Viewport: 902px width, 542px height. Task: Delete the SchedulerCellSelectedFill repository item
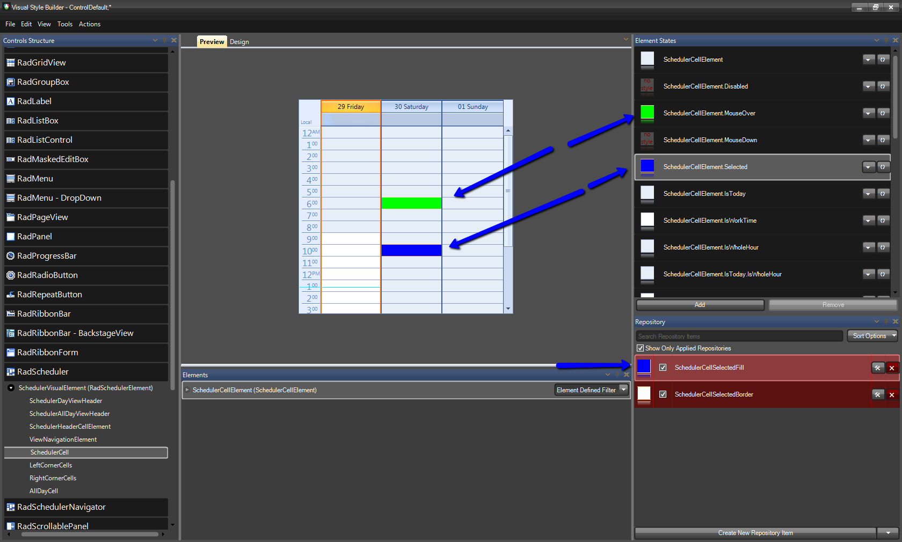click(x=892, y=368)
